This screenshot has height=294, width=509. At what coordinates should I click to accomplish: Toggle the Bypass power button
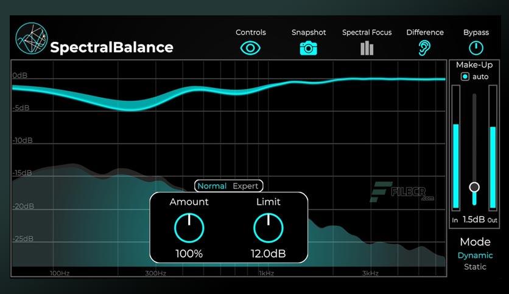point(476,48)
